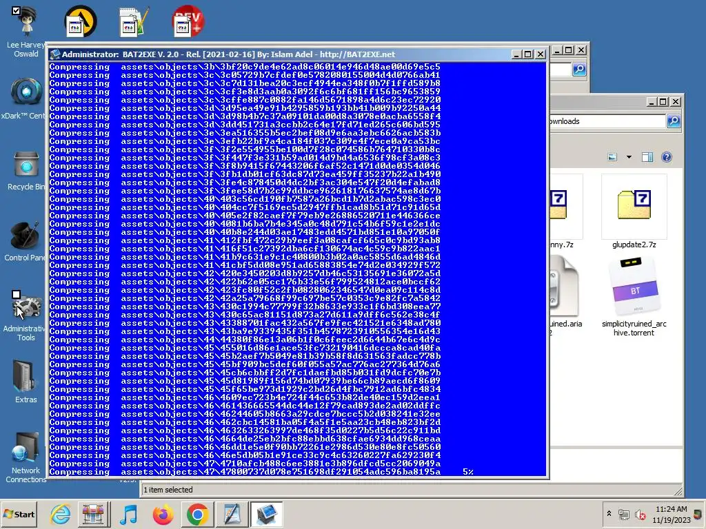Click the 5% compression progress text
Image resolution: width=706 pixels, height=529 pixels.
click(x=468, y=472)
